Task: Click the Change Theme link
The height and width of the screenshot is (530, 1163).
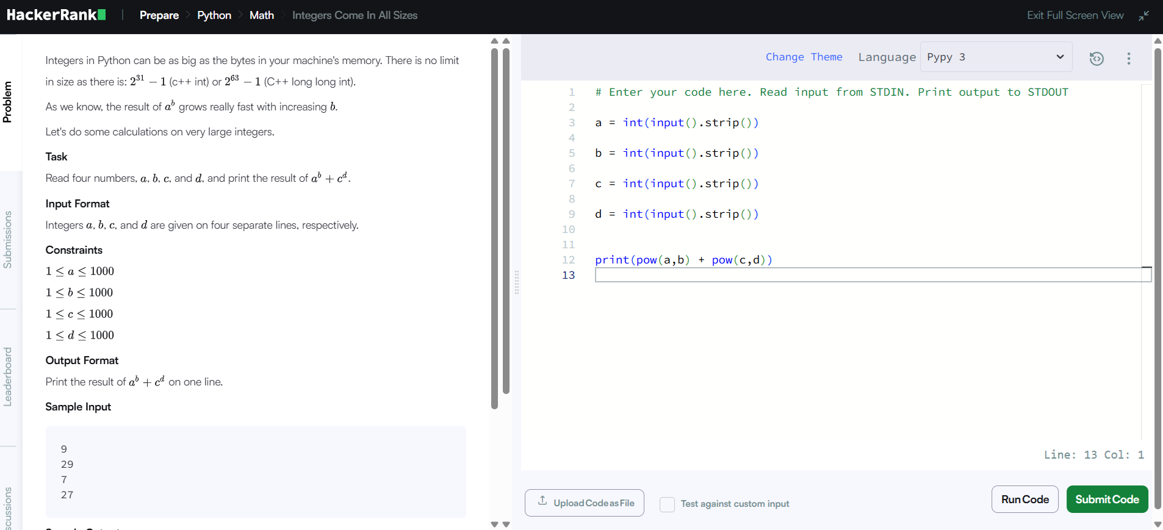Action: [804, 57]
